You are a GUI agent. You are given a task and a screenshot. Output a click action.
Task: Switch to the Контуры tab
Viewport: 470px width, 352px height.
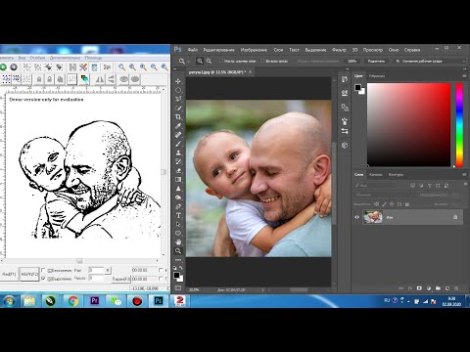pos(396,175)
